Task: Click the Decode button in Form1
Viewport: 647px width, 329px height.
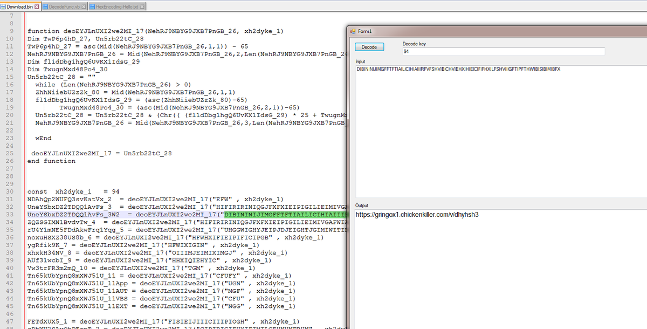Action: click(x=369, y=47)
